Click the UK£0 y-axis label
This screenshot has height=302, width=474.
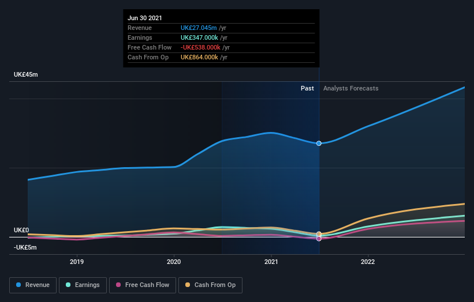click(x=21, y=230)
